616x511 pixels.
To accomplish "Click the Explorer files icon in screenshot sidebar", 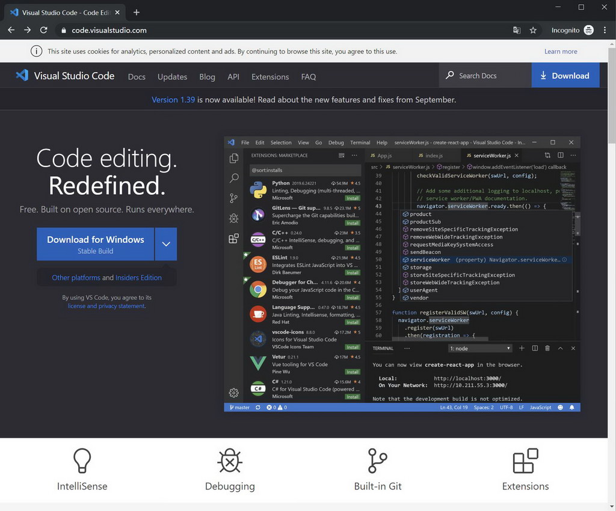I will (234, 158).
